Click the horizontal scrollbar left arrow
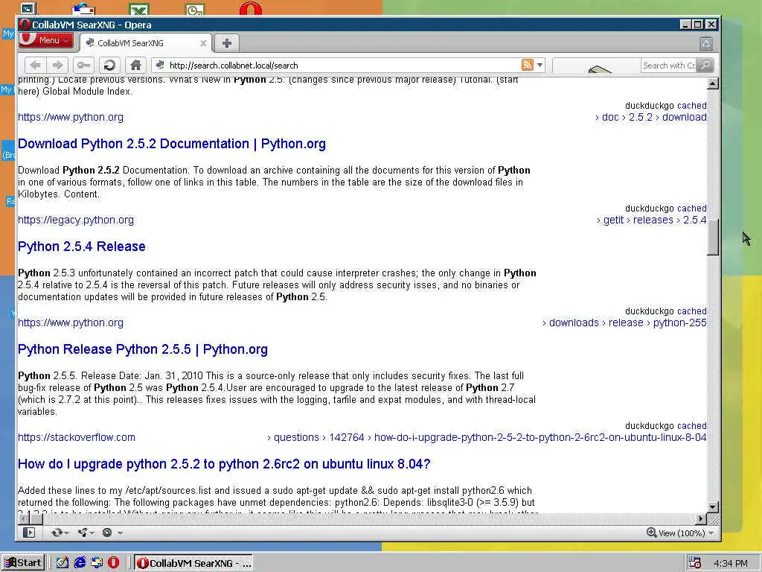The image size is (762, 572). point(23,519)
